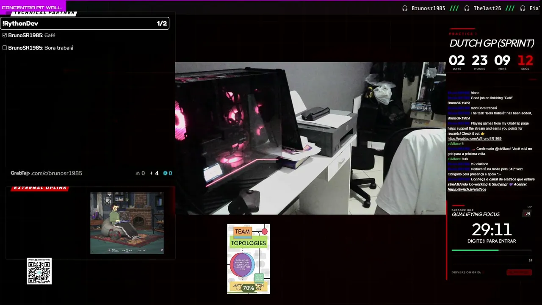Click the "02" days countdown value

coord(457,61)
